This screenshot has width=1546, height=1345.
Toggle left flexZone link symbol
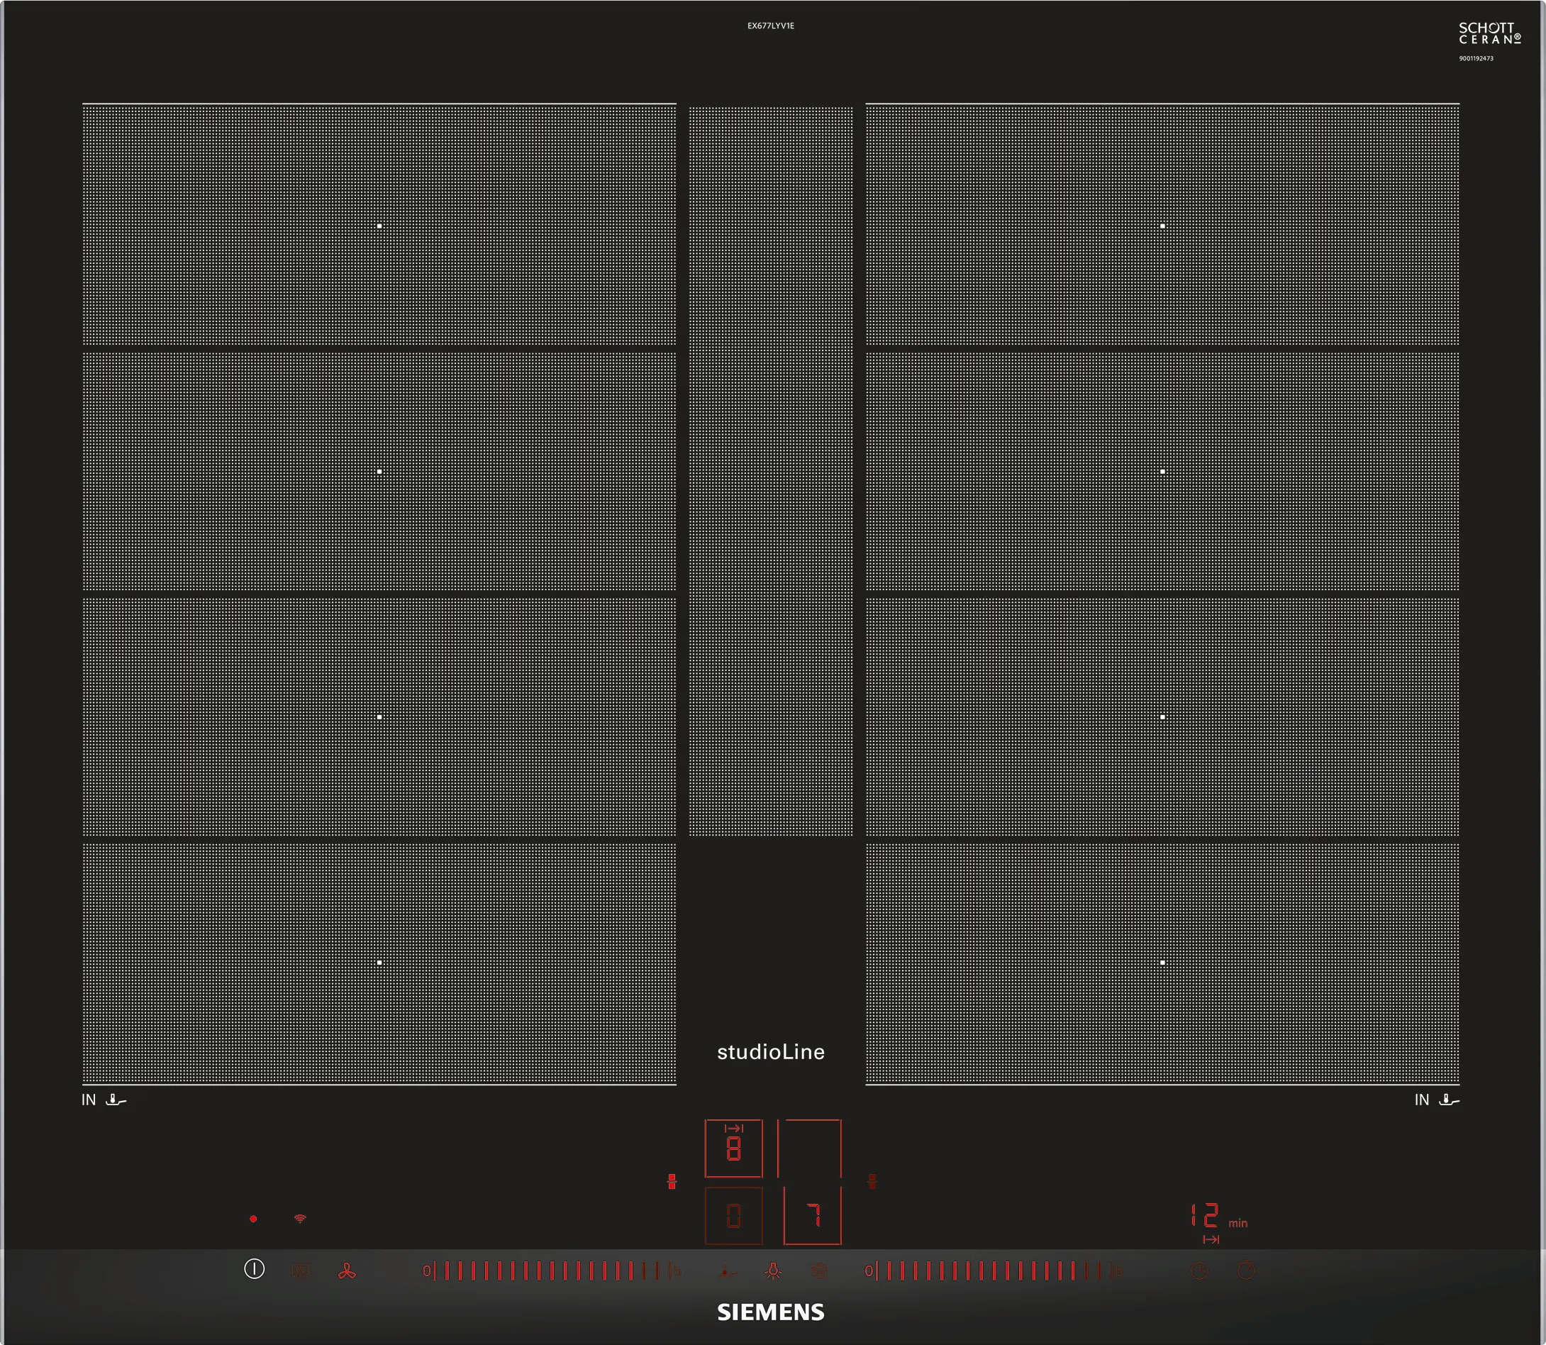(x=672, y=1182)
